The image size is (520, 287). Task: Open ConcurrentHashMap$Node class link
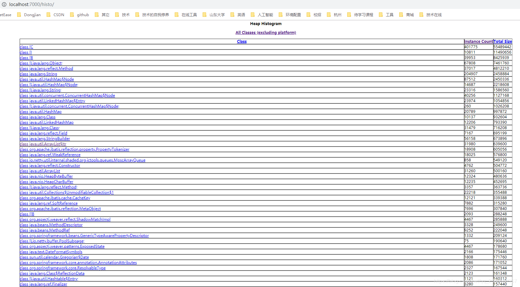[x=67, y=95]
